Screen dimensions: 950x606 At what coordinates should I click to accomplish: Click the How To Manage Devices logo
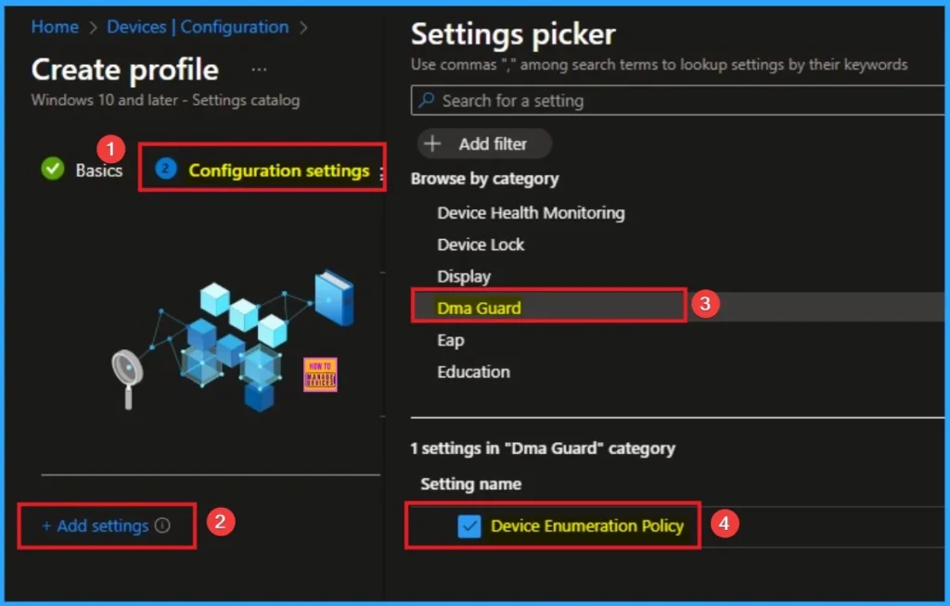pyautogui.click(x=320, y=374)
